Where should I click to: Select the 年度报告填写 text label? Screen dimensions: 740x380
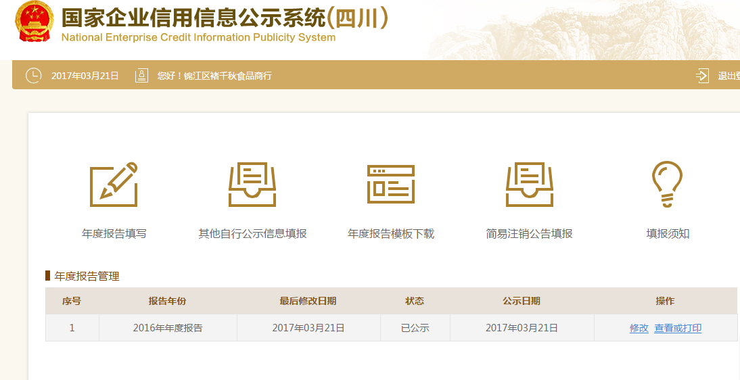click(114, 234)
